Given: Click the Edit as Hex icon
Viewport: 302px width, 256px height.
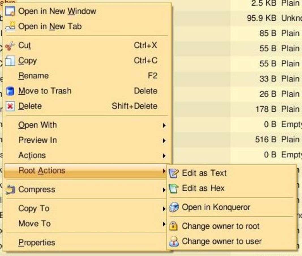Looking at the screenshot, I should point(174,188).
